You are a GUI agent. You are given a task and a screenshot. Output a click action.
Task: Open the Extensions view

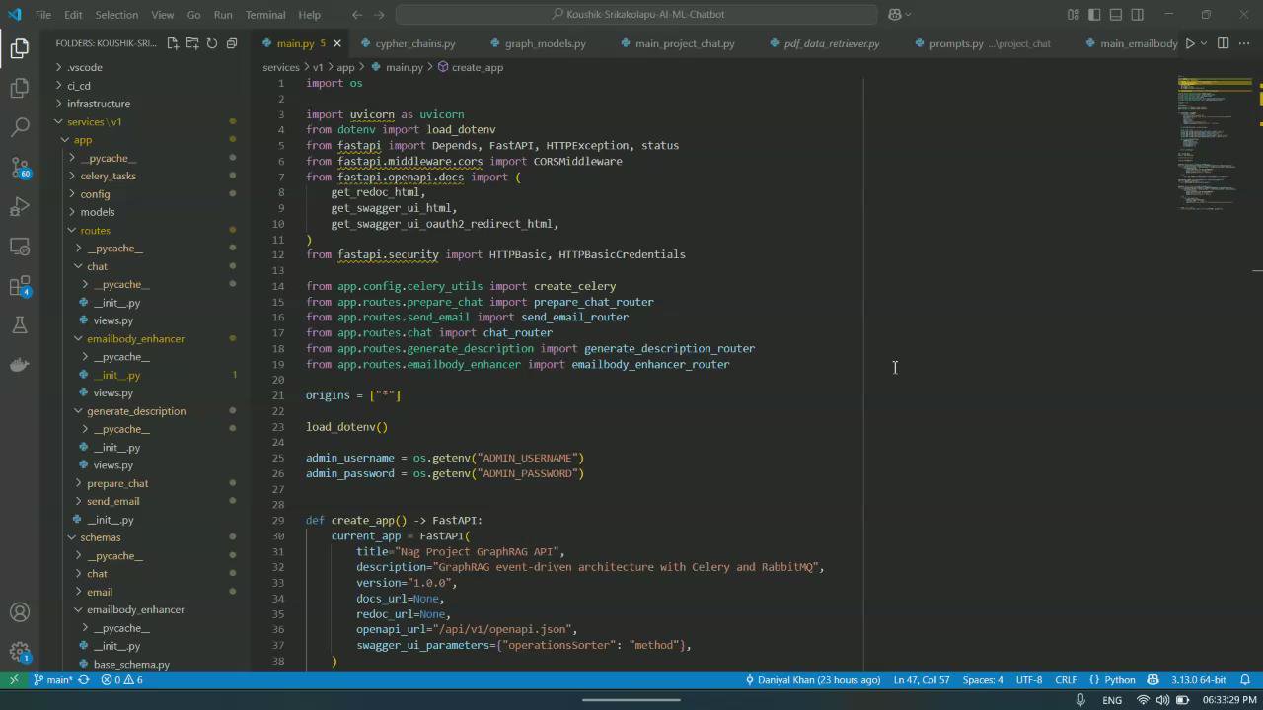tap(20, 286)
